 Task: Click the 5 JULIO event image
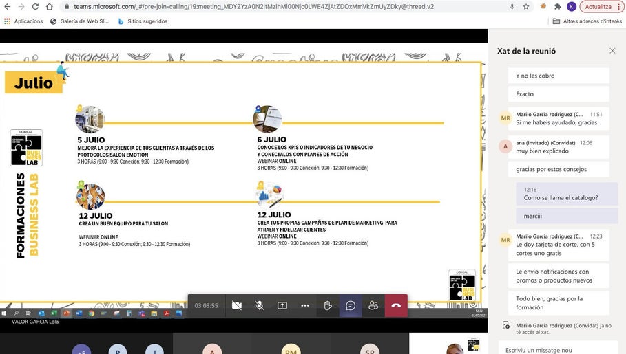click(x=90, y=119)
